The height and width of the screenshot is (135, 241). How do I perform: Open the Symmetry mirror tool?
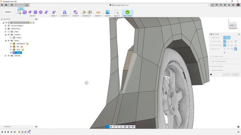[x=65, y=12]
